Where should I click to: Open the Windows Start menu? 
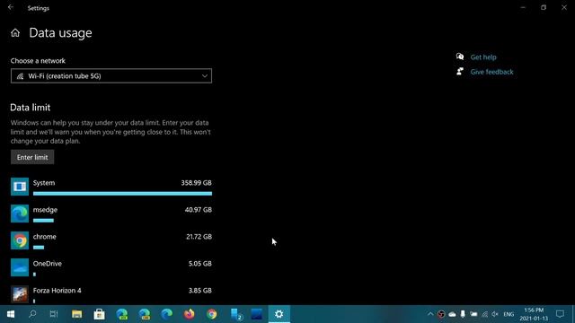[x=11, y=314]
